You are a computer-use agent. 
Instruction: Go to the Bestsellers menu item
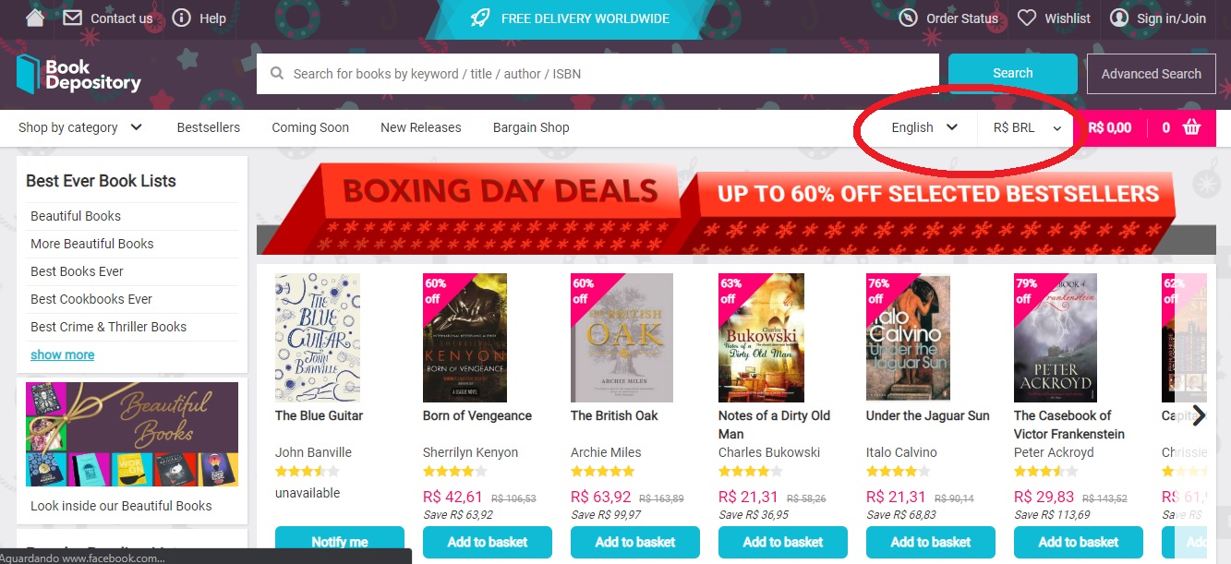click(209, 127)
